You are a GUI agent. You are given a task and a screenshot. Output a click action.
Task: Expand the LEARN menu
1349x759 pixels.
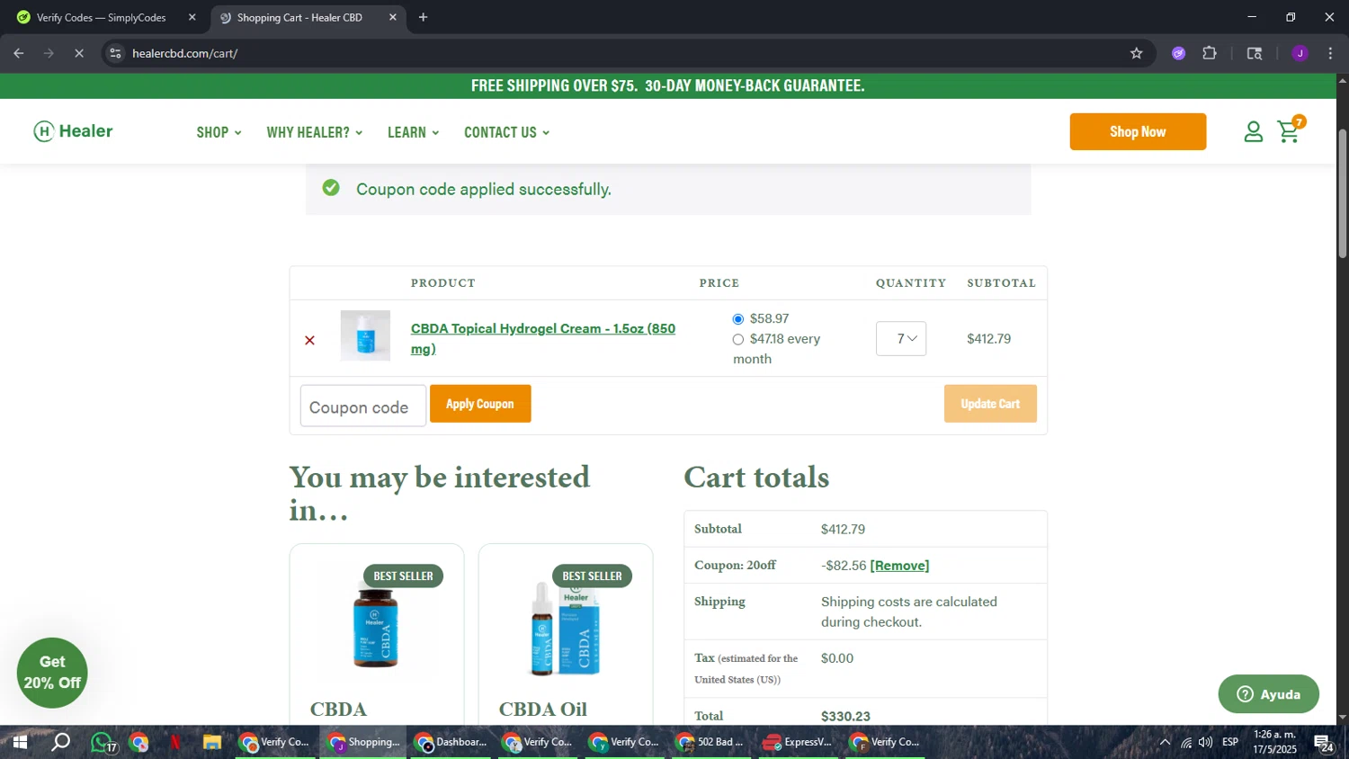[413, 132]
